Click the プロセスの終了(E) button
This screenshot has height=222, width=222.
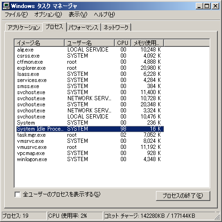pos(183,196)
